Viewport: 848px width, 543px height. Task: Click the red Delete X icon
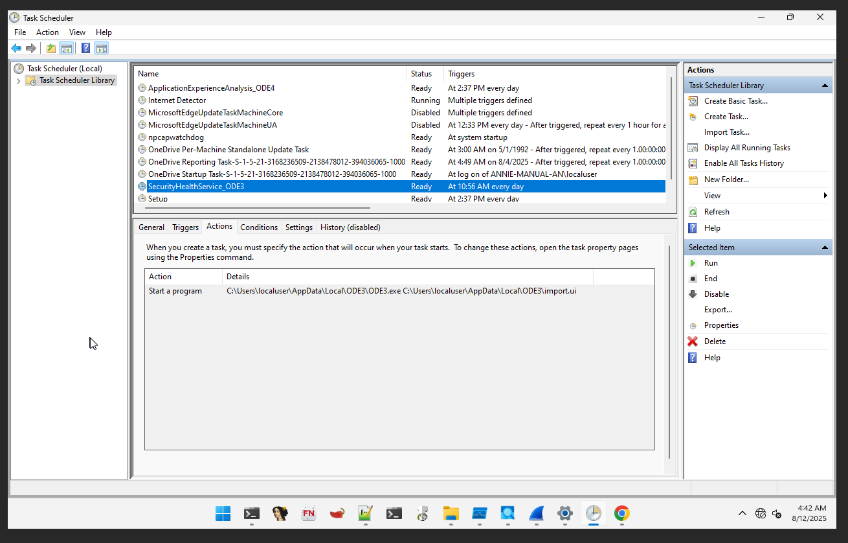[693, 341]
